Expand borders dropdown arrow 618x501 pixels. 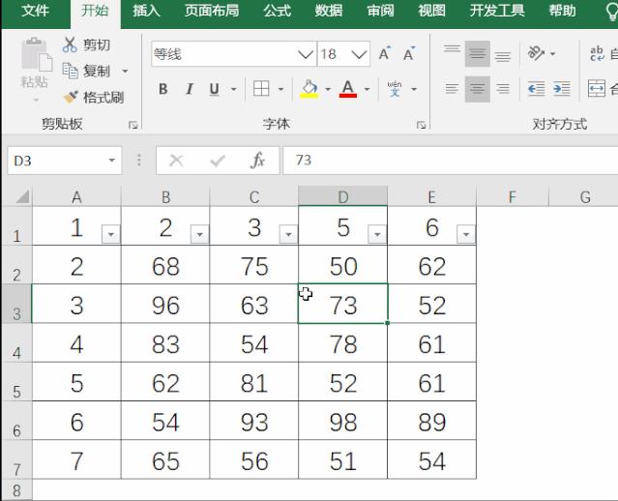281,90
